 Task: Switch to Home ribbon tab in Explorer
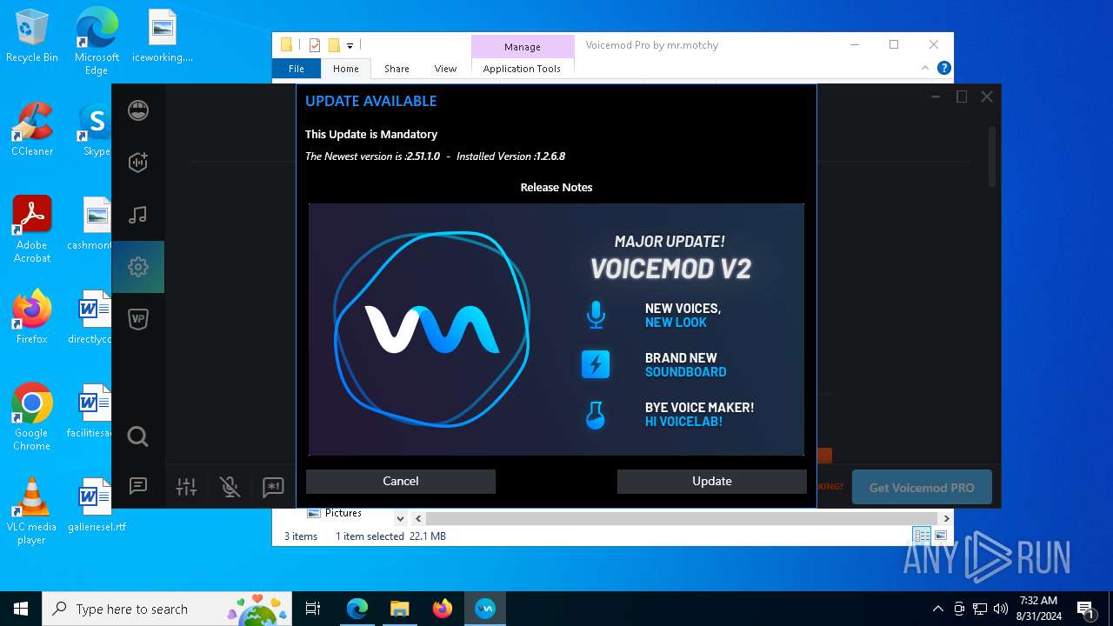pyautogui.click(x=345, y=69)
